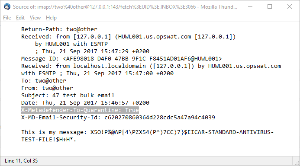The height and width of the screenshot is (166, 300).
Task: Open the File menu
Action: (x=7, y=18)
